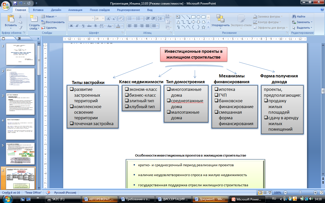Image resolution: width=325 pixels, height=203 pixels.
Task: Align text right
Action: (x=141, y=26)
